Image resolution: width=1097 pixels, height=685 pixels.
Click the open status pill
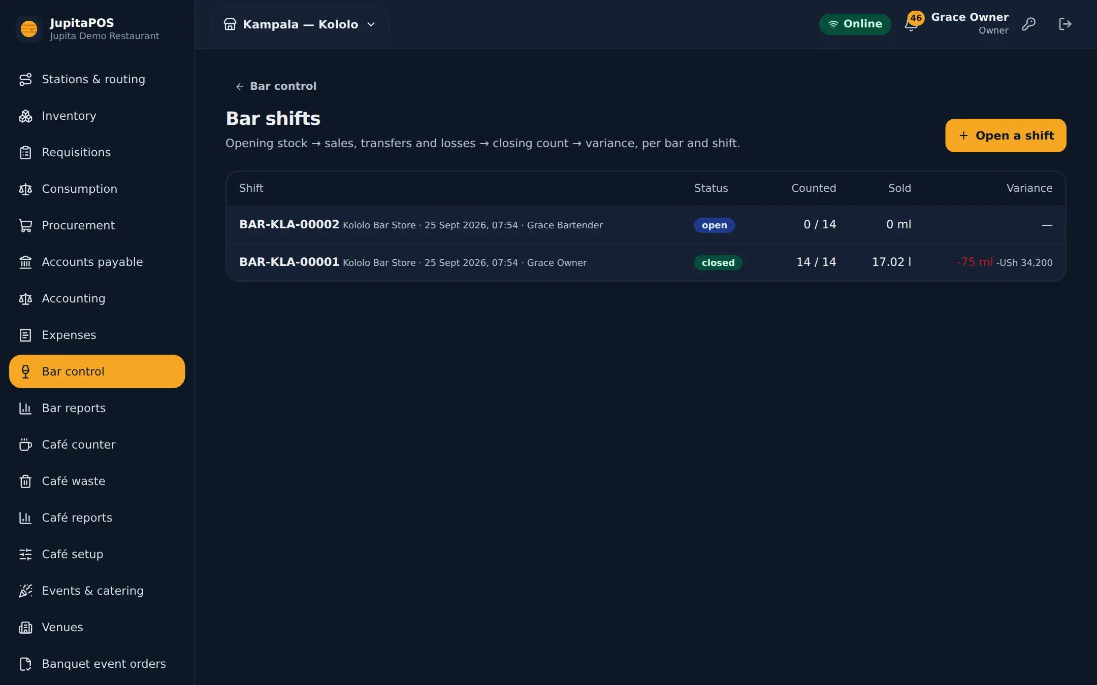click(714, 225)
